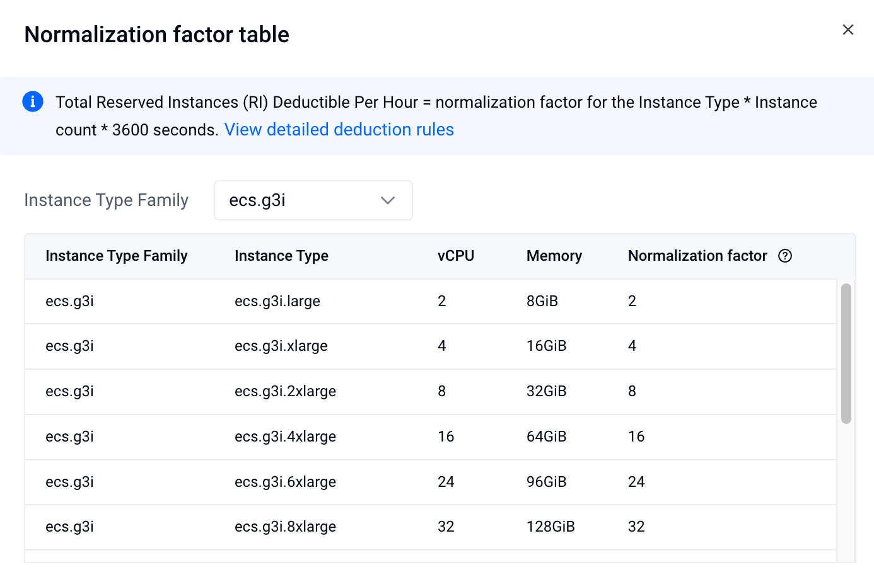Click normalization factor in ecs.g3i.8xlarge row
This screenshot has width=874, height=582.
point(636,527)
